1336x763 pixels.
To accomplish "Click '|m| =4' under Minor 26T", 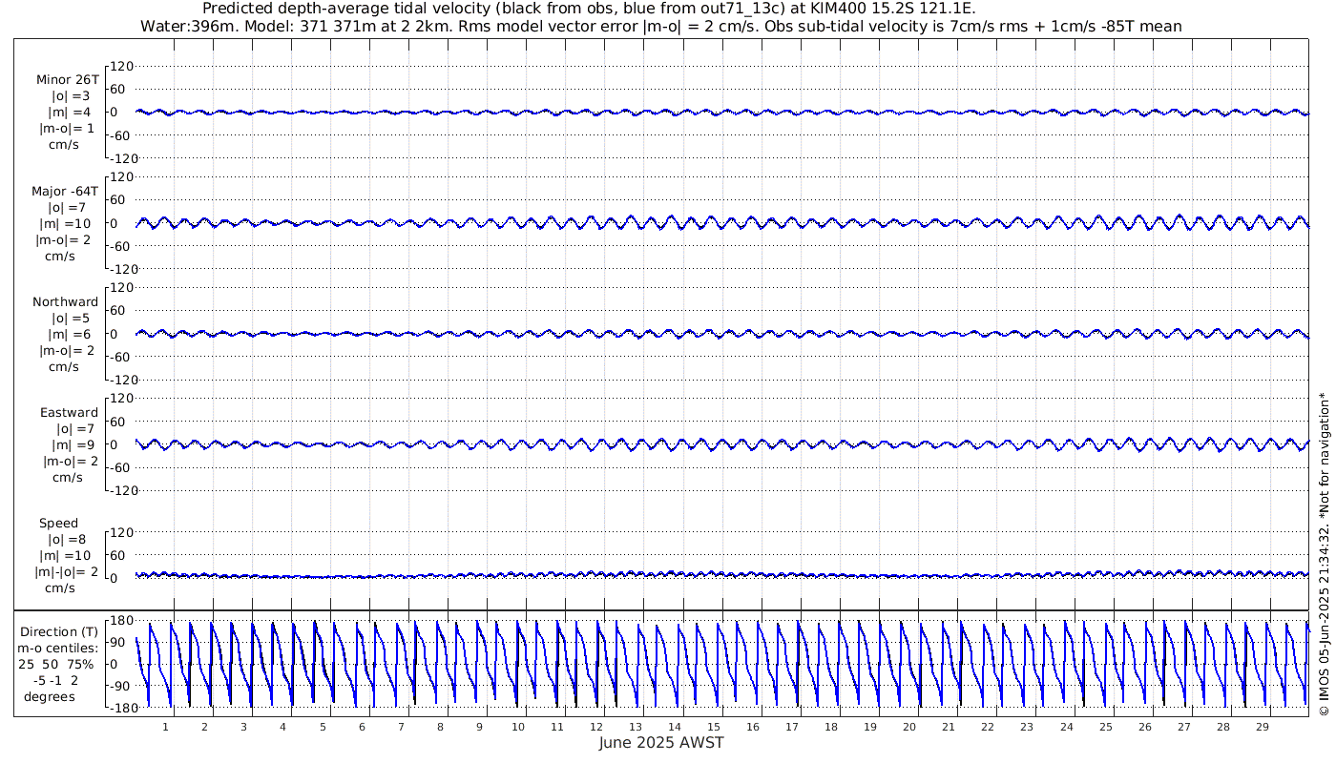I will coord(70,113).
